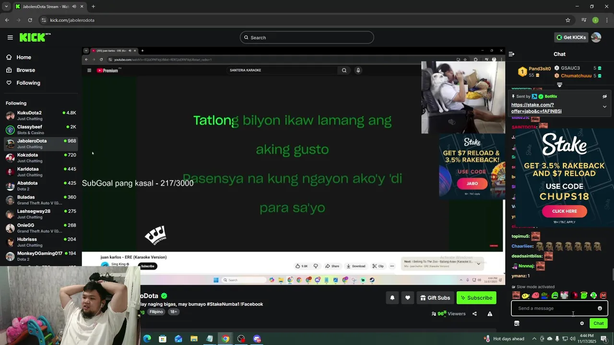
Task: Bookmark page with star icon
Action: click(568, 20)
